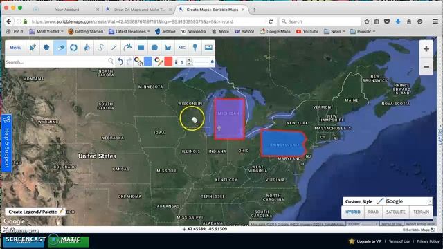This screenshot has width=443, height=249.
Task: Go back to the previous page
Action: (x=9, y=21)
